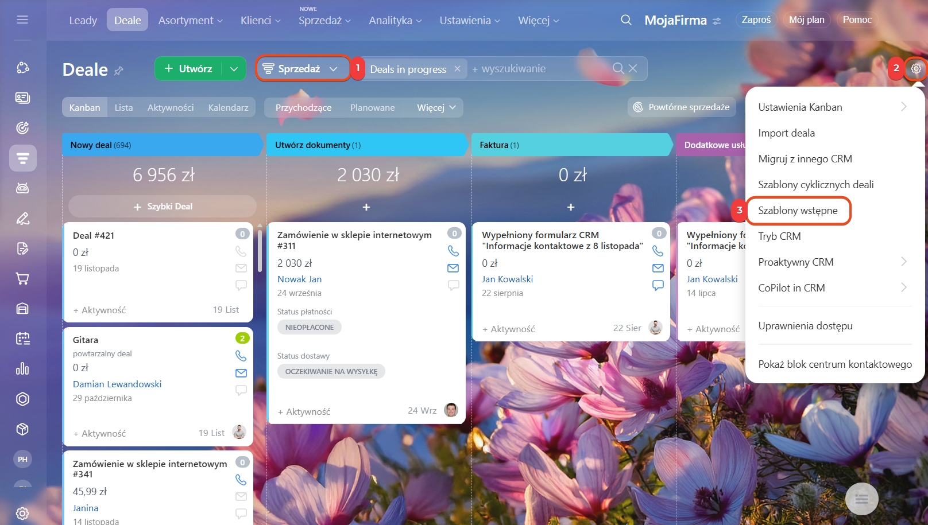Screen dimensions: 928x525
Task: Expand the Więcej filter dropdown
Action: [436, 108]
